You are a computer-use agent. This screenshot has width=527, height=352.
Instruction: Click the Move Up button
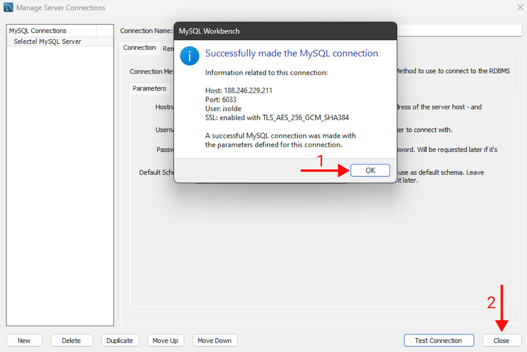pyautogui.click(x=165, y=340)
